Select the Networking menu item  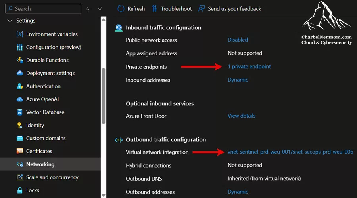[50, 164]
